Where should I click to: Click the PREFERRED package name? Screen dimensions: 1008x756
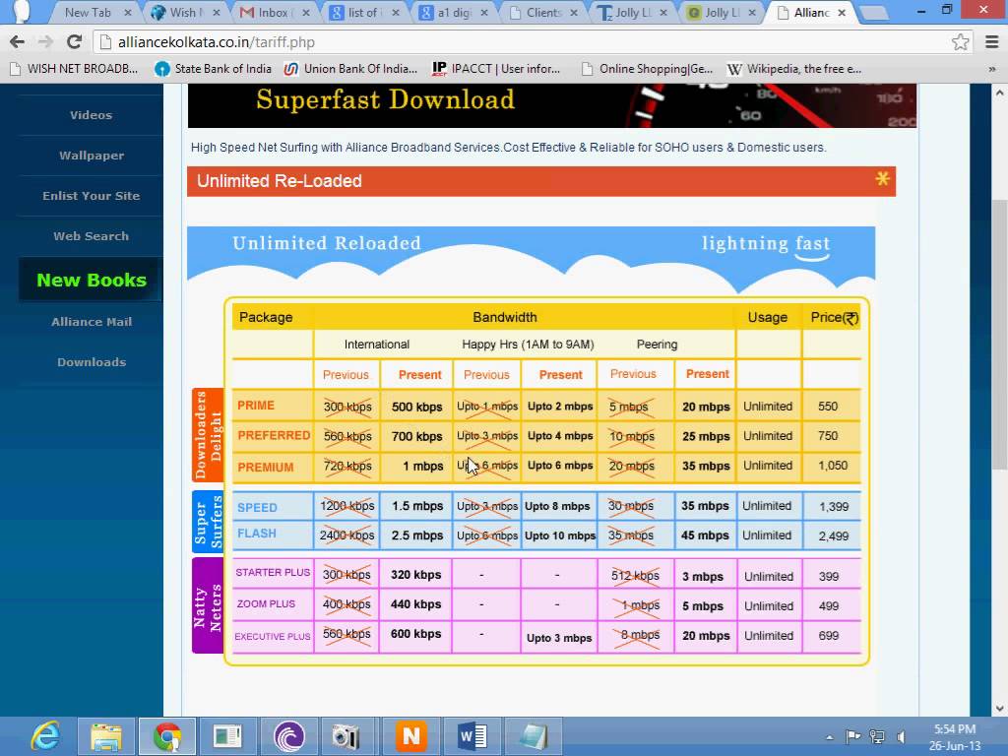click(x=274, y=436)
